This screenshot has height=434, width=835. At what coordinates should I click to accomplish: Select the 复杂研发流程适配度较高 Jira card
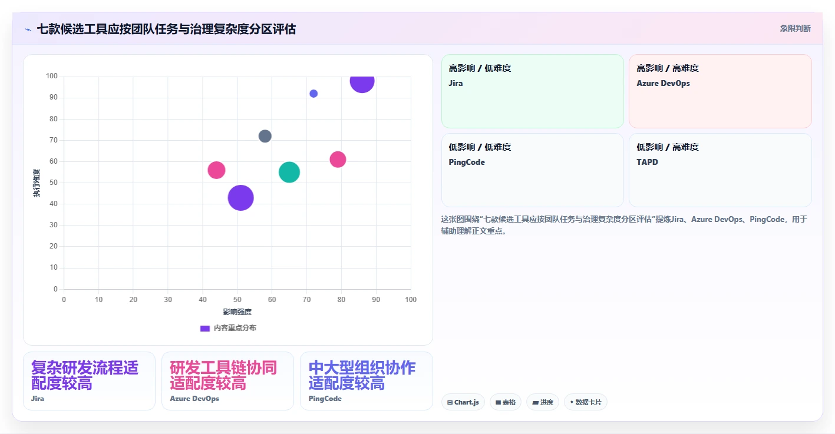[x=89, y=381]
